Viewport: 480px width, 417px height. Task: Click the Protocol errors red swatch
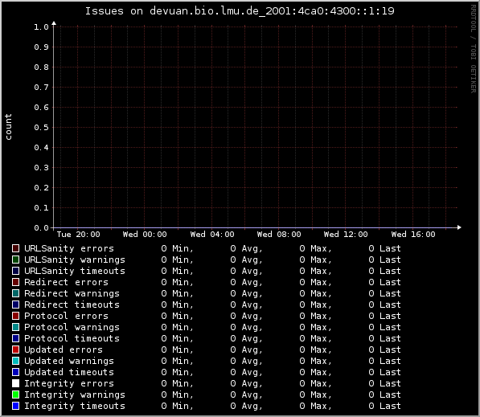point(15,316)
